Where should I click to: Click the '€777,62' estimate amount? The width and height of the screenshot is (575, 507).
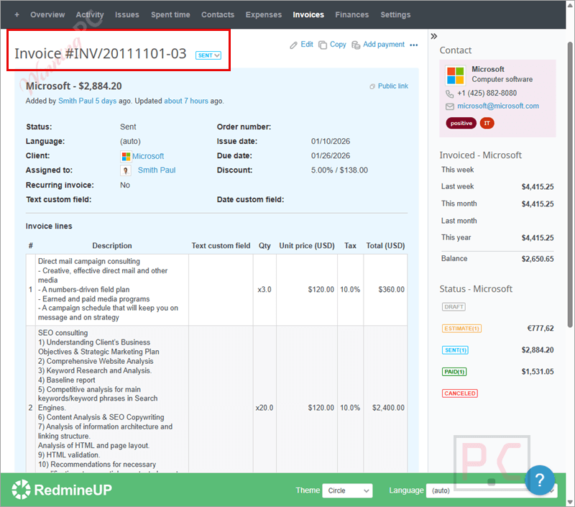540,329
